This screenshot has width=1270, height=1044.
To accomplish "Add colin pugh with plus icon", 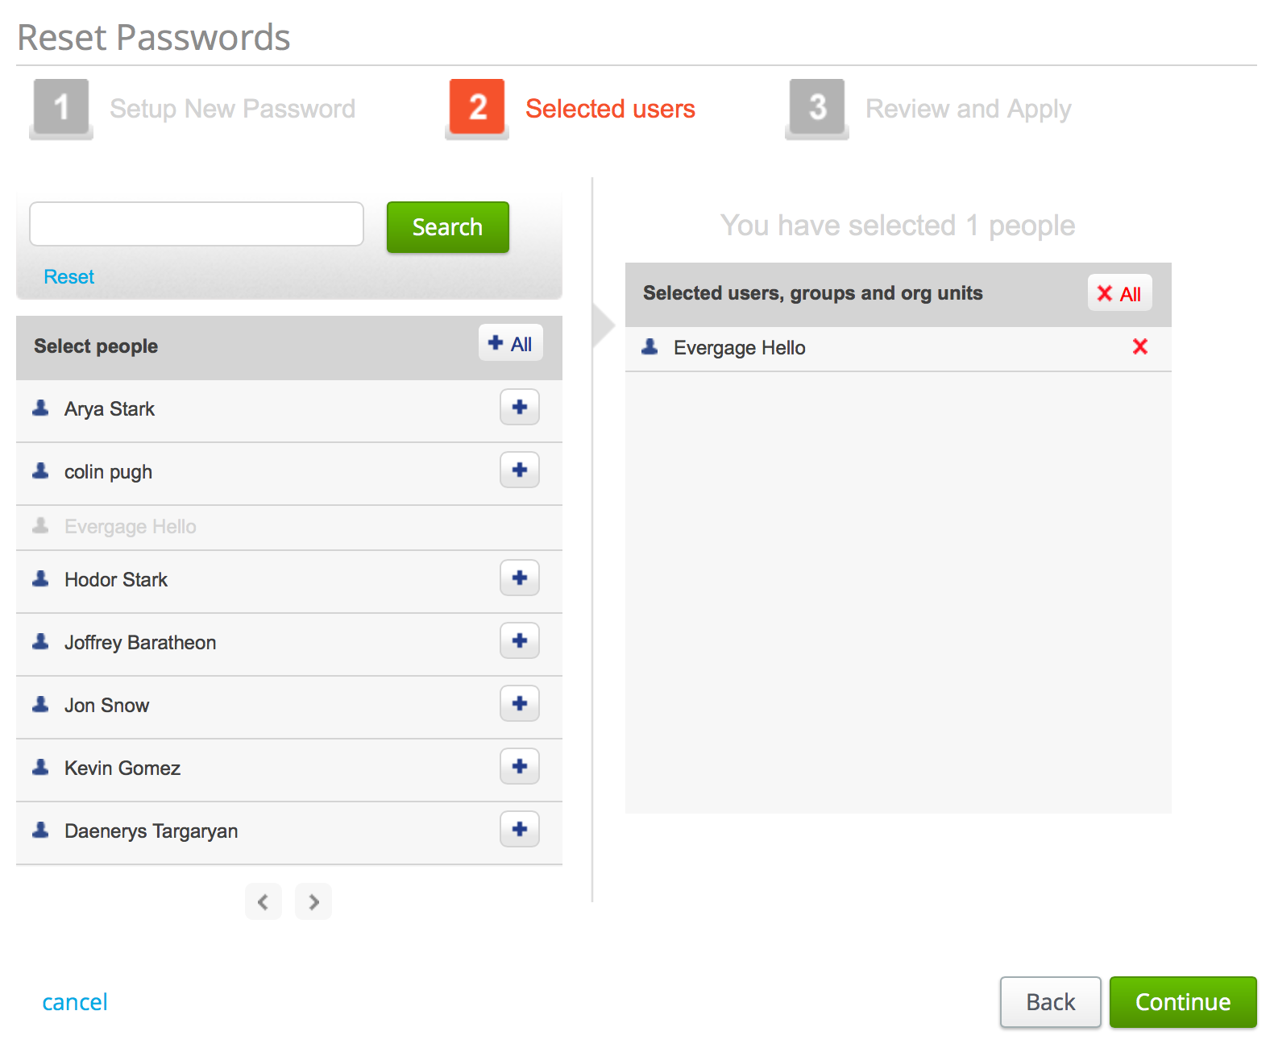I will tap(519, 470).
